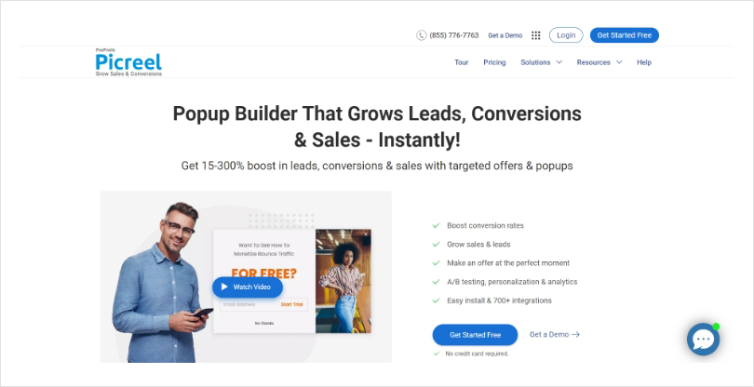Click the Get a Demo link in the top bar
Viewport: 754px width, 387px height.
(x=505, y=35)
